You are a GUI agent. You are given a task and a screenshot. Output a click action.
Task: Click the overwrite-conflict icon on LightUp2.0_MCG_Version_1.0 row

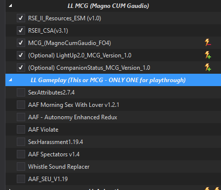[x=208, y=55]
